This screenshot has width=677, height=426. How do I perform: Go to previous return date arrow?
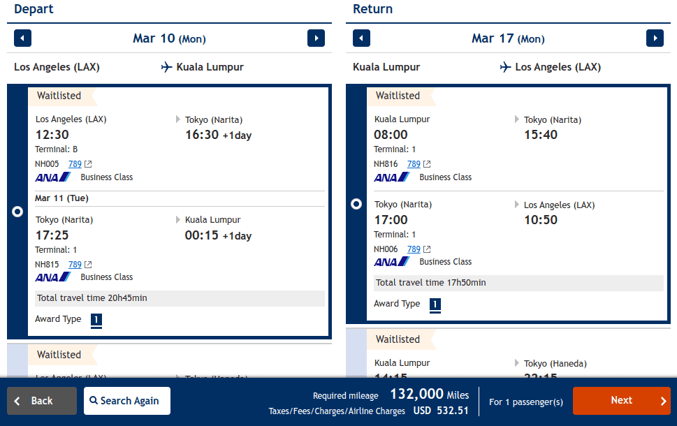[361, 38]
